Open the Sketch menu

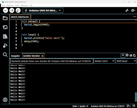17,5
